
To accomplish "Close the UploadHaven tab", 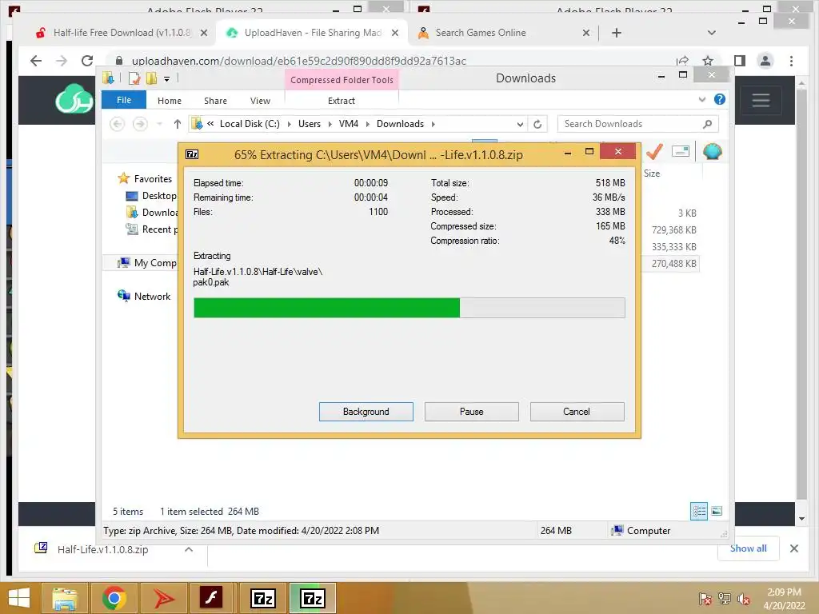I will click(x=395, y=32).
